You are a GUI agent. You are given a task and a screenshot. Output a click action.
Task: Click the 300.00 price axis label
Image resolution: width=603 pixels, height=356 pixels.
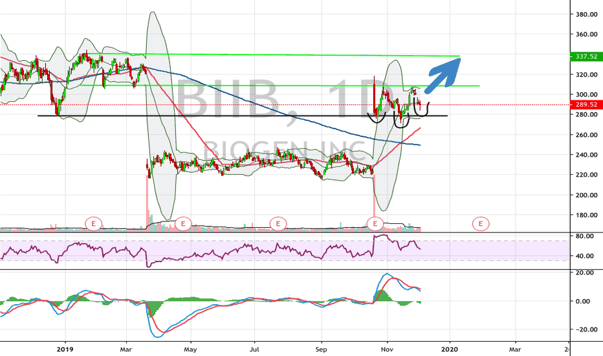[x=586, y=95]
